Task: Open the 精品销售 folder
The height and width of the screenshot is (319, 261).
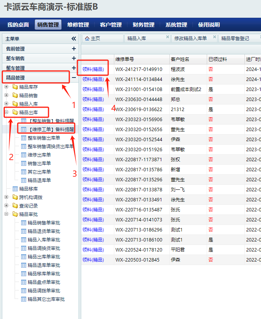Action: coord(28,95)
